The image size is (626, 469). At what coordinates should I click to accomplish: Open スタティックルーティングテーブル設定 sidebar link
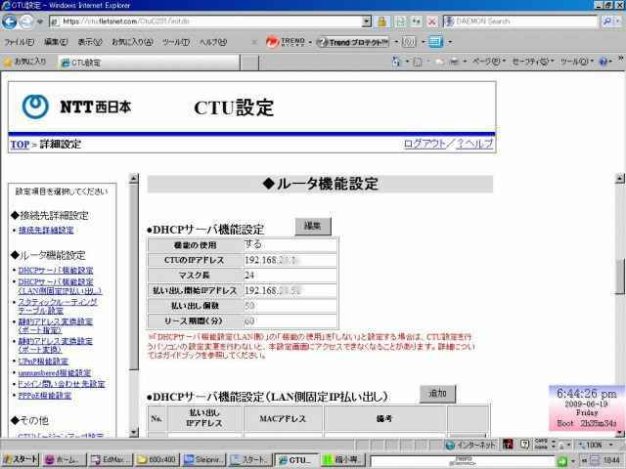58,306
